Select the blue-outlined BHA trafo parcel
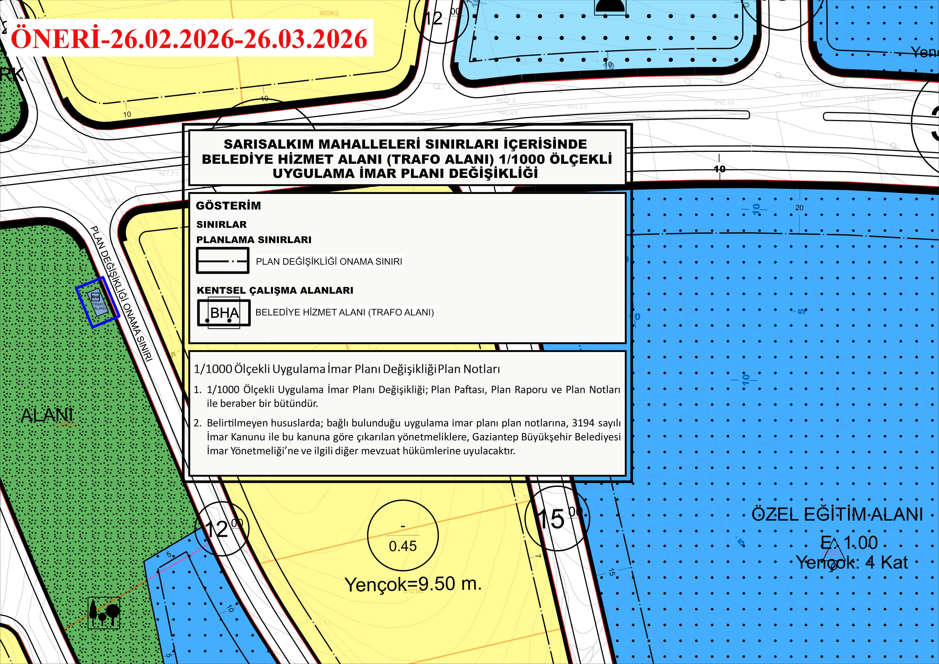The image size is (939, 664). [98, 302]
